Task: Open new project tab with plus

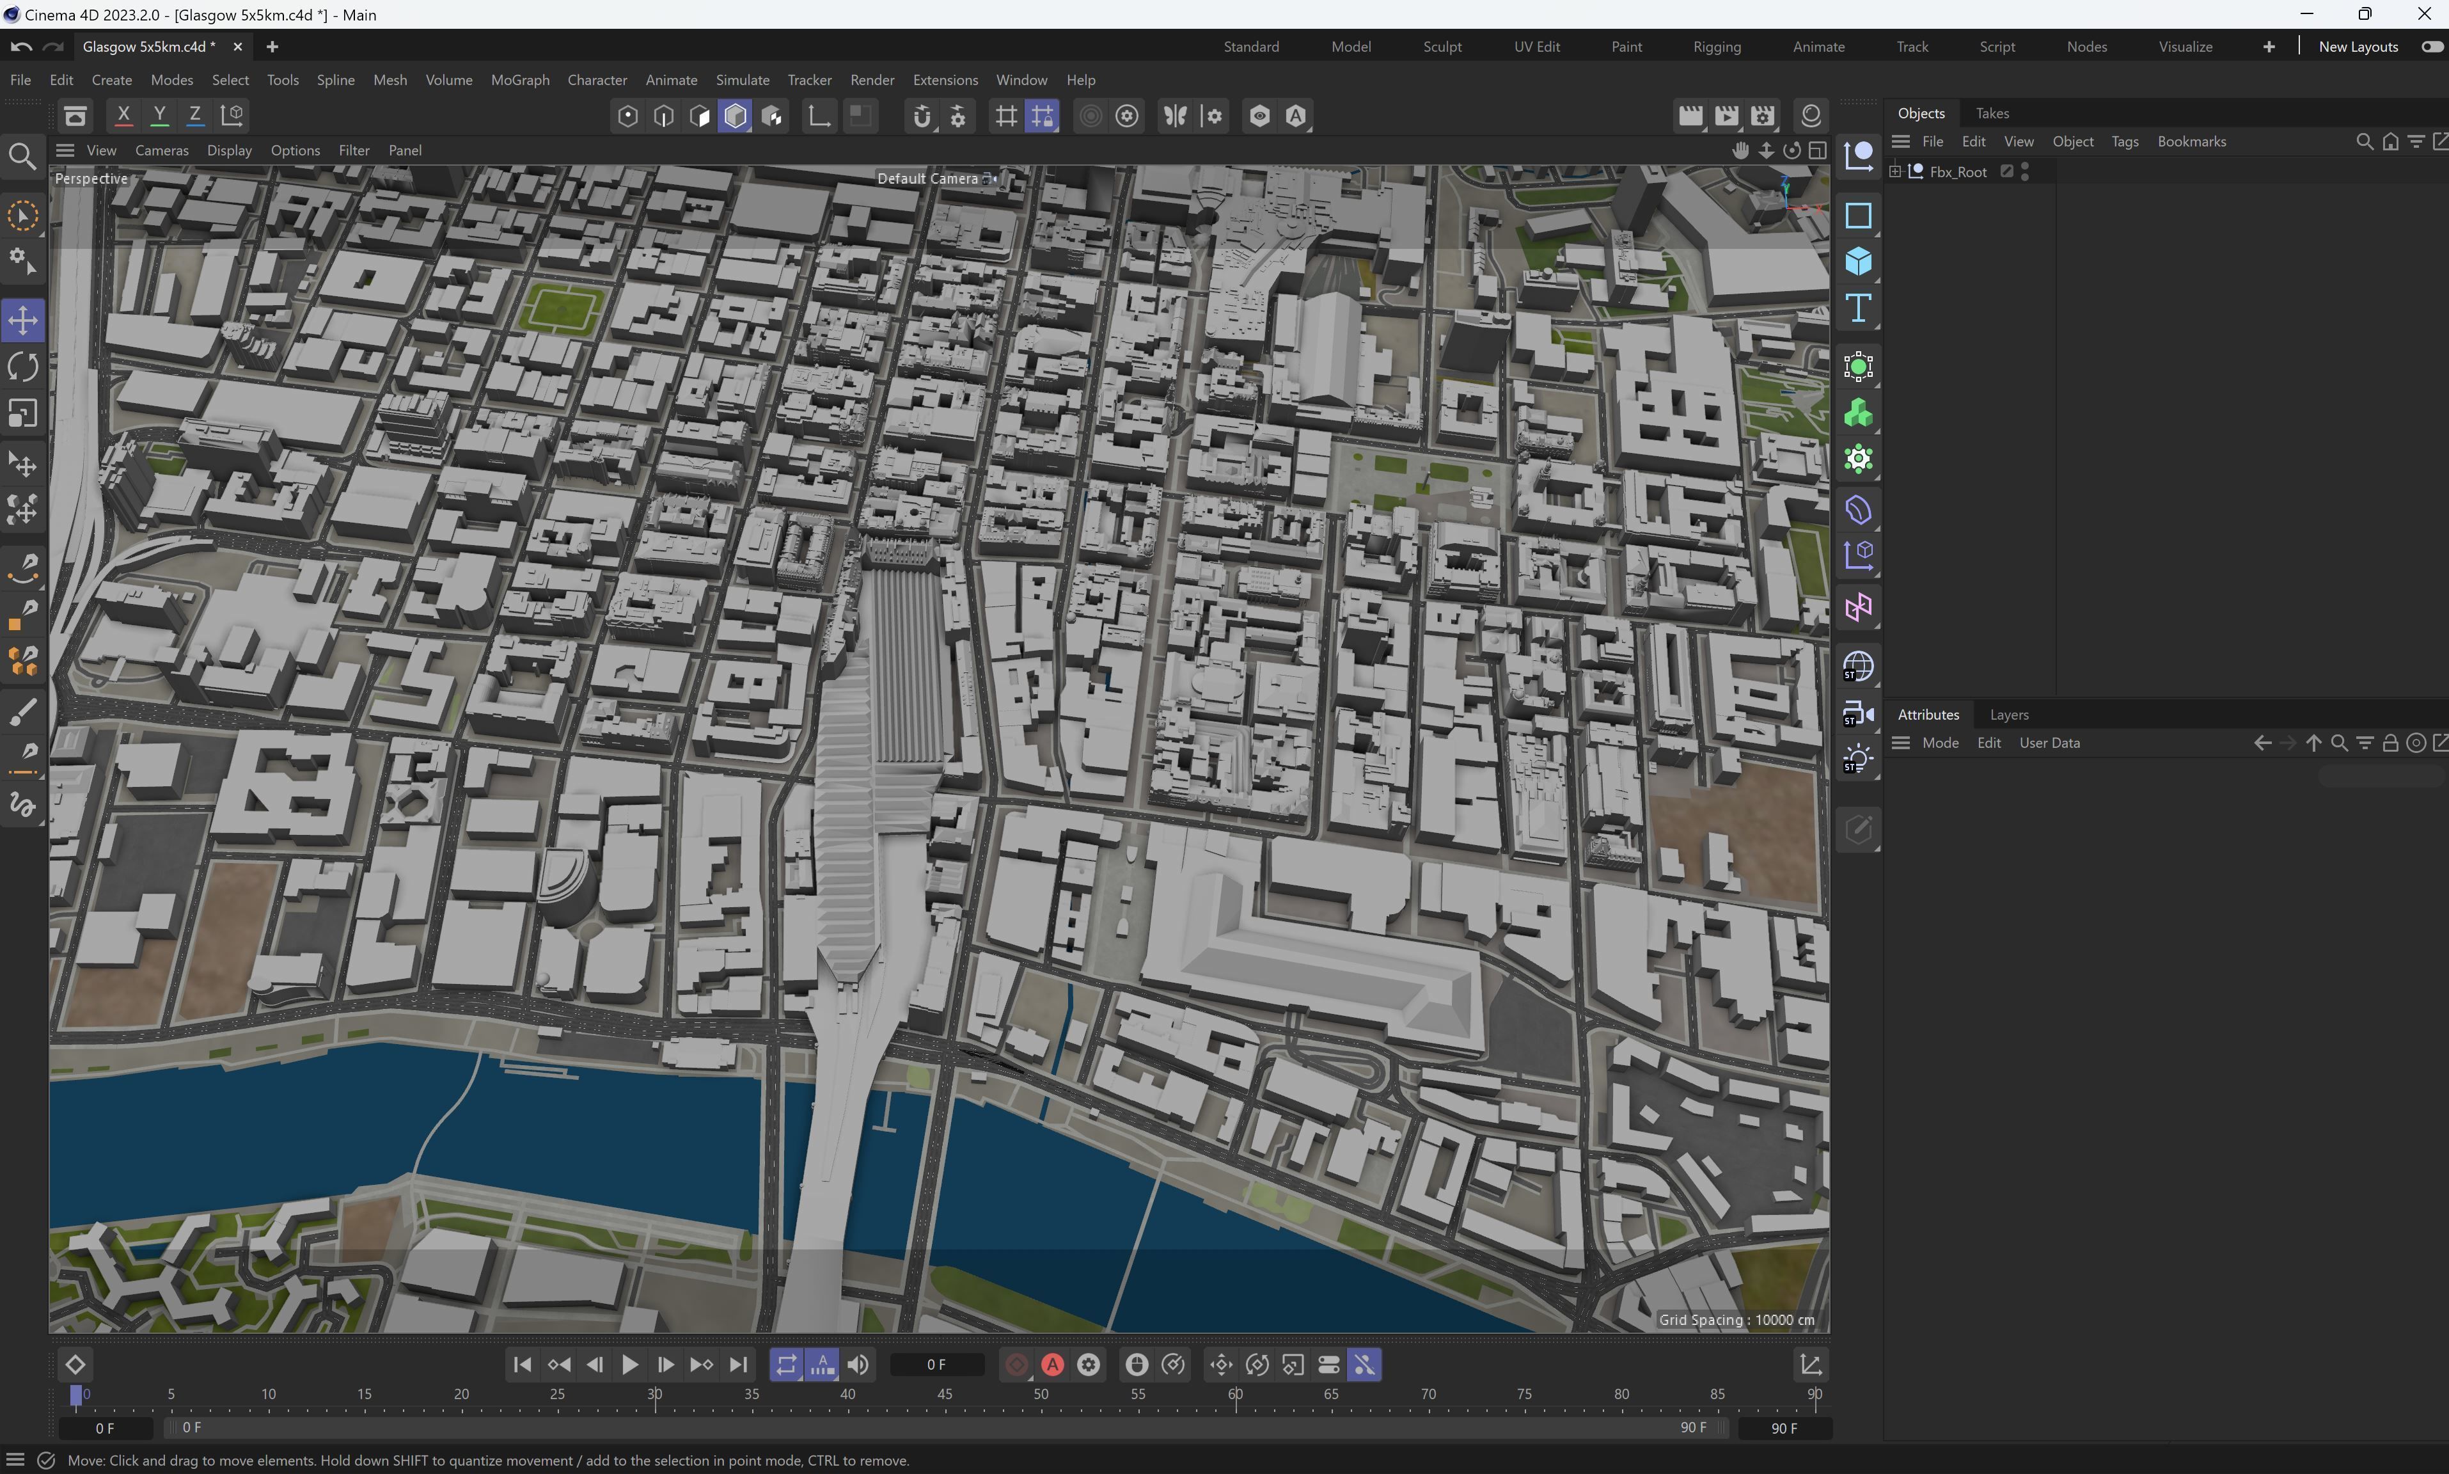Action: tap(272, 47)
